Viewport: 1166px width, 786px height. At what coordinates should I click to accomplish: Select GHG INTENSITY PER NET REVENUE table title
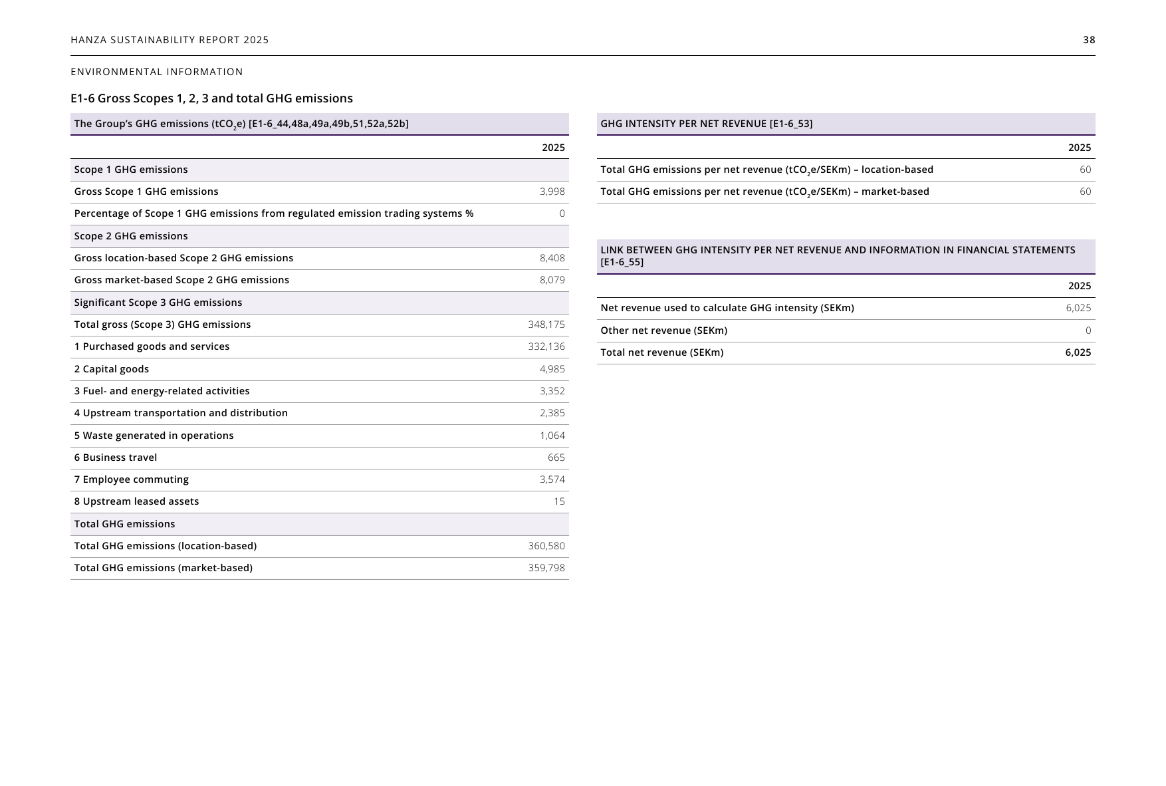(x=706, y=124)
